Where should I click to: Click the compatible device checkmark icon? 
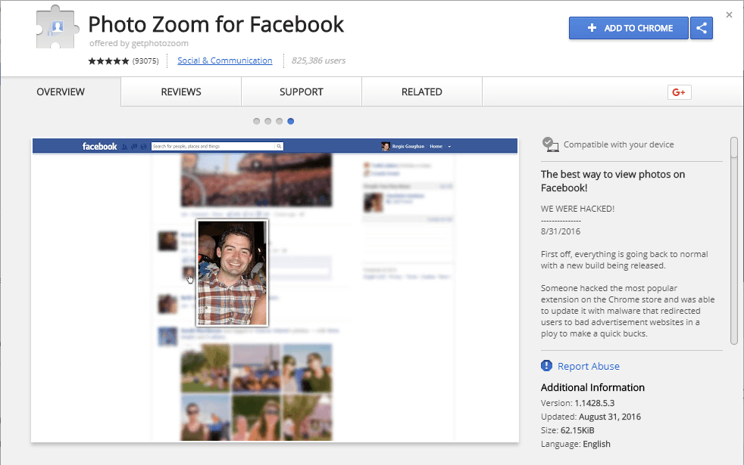pos(550,144)
